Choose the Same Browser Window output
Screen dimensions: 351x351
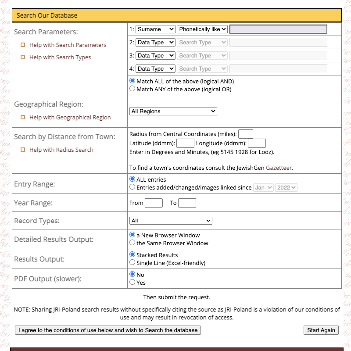point(133,243)
